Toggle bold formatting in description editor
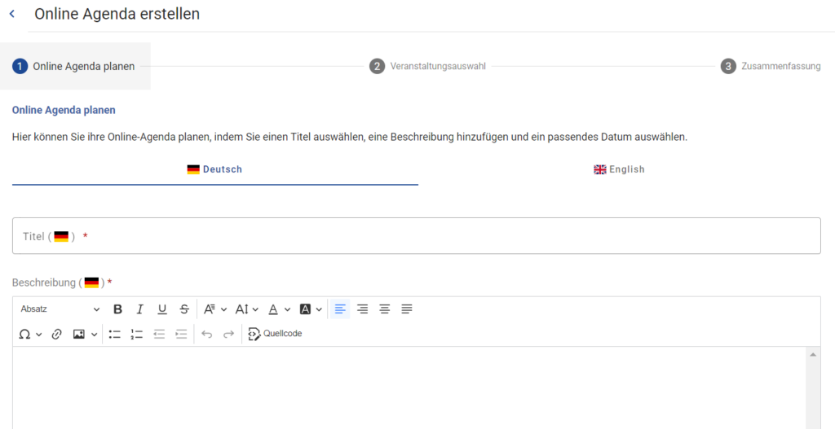 [x=117, y=309]
